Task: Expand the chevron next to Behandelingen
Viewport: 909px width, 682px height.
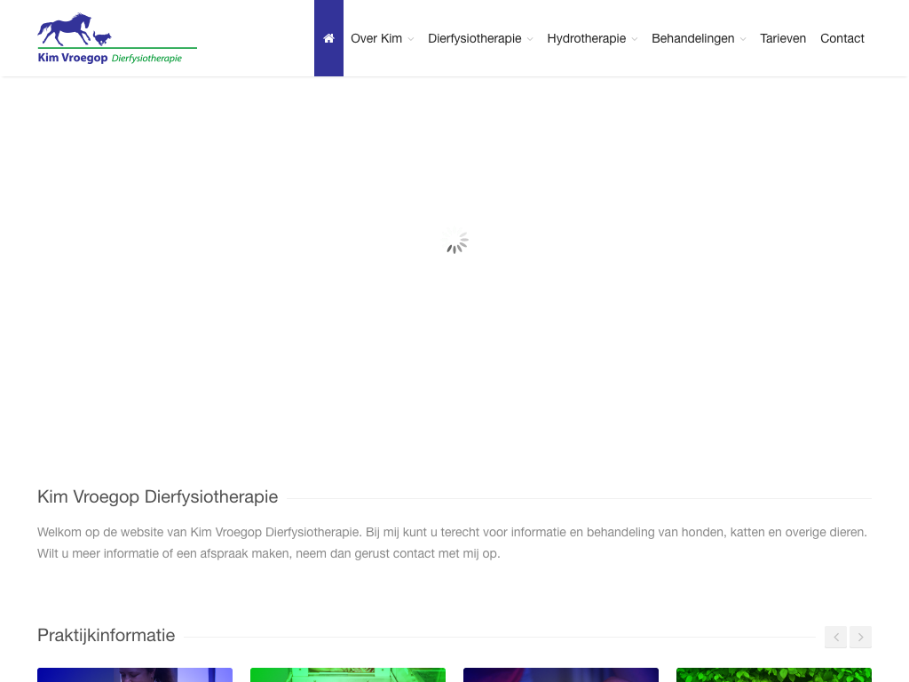Action: point(743,39)
